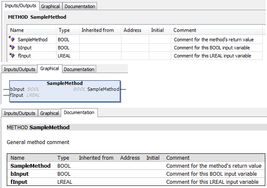Click return value comment in Documentation table
This screenshot has height=188, width=267.
coord(214,166)
